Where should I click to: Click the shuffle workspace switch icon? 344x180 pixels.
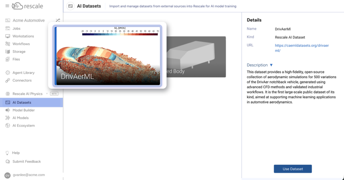pyautogui.click(x=58, y=20)
